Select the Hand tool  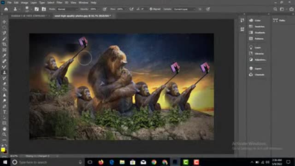(x=4, y=129)
